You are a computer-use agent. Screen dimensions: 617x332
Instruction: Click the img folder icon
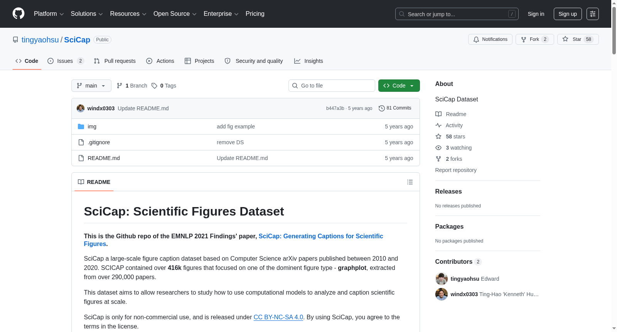point(81,126)
